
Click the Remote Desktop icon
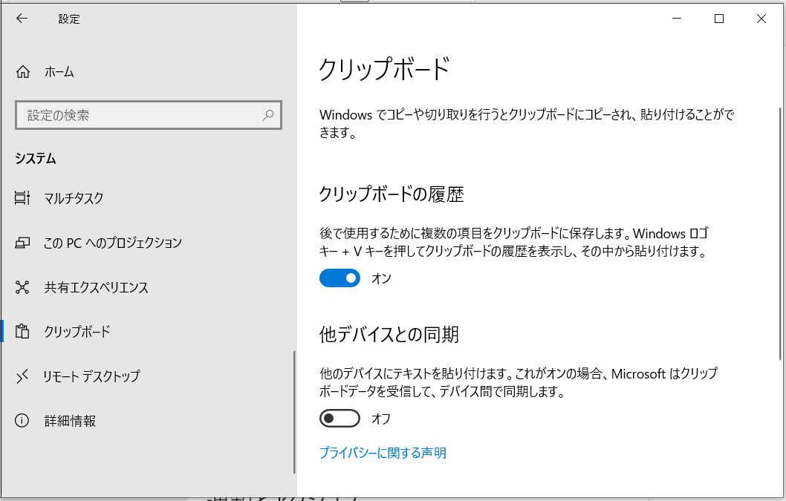pos(22,376)
